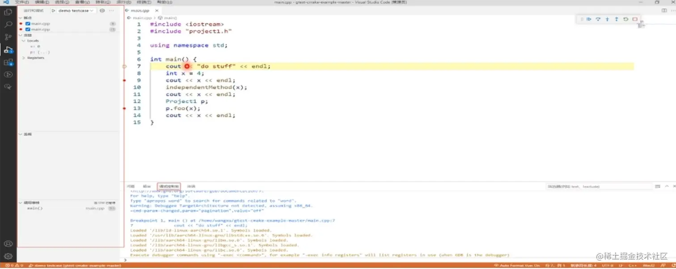Remove the gutter breakpoint on line 9

coord(124,80)
